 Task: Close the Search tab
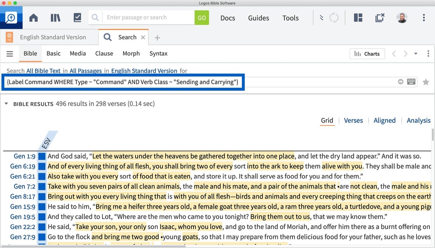click(x=143, y=37)
